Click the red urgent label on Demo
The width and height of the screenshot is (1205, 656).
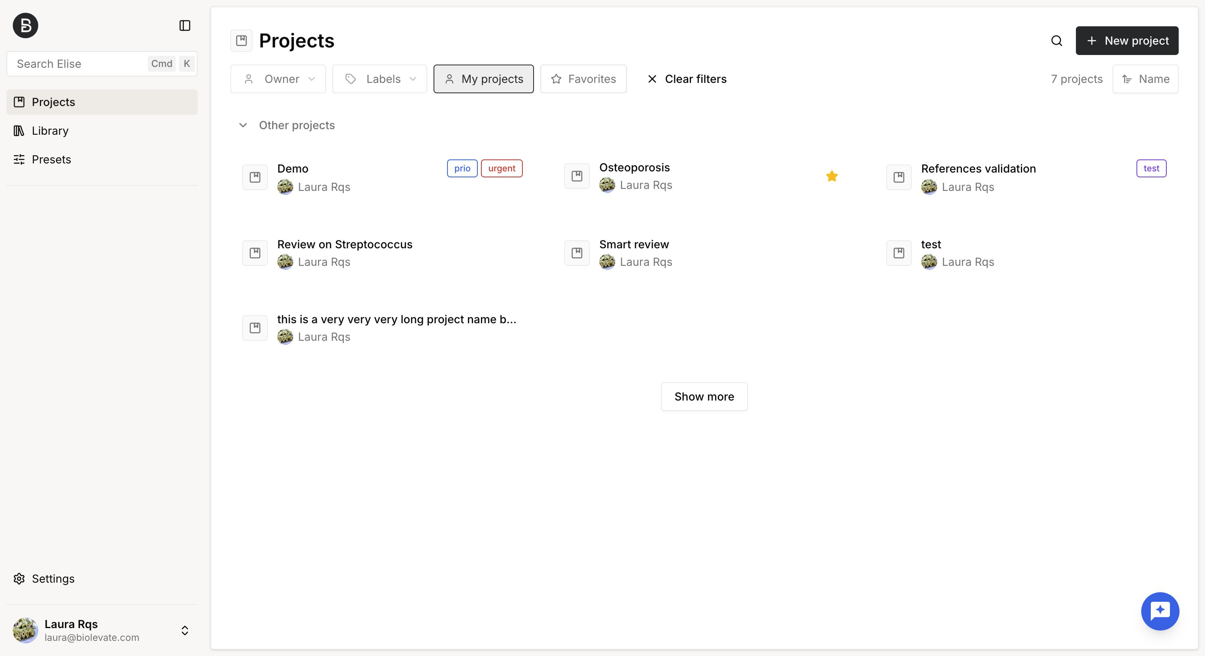tap(501, 169)
